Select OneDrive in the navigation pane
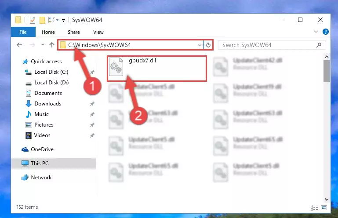Viewport: 338px width, 218px height. tap(42, 149)
